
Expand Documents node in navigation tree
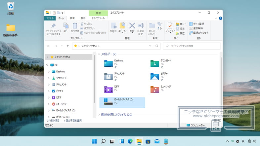[x=49, y=85]
